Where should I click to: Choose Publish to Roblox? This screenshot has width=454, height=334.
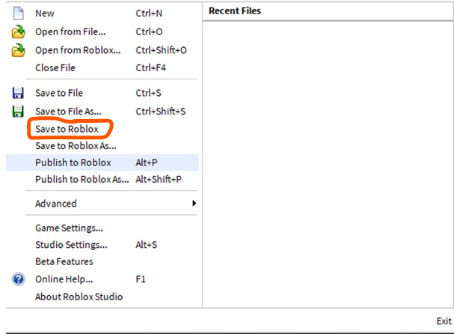(73, 163)
